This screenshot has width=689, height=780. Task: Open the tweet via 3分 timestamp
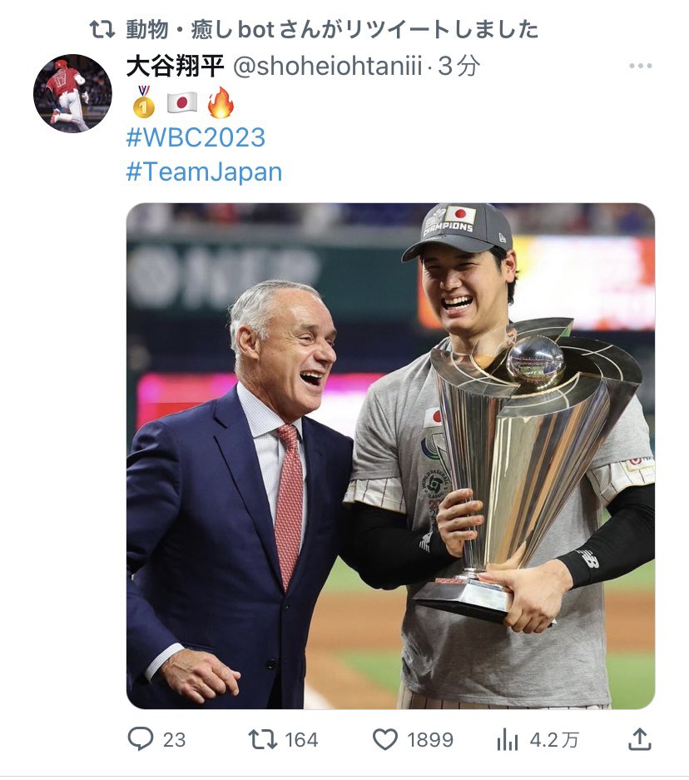459,66
